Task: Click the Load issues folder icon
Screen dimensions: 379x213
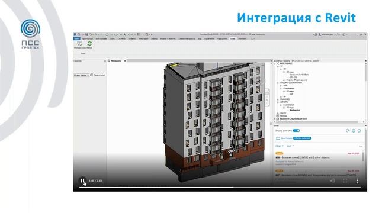Action: 278,138
